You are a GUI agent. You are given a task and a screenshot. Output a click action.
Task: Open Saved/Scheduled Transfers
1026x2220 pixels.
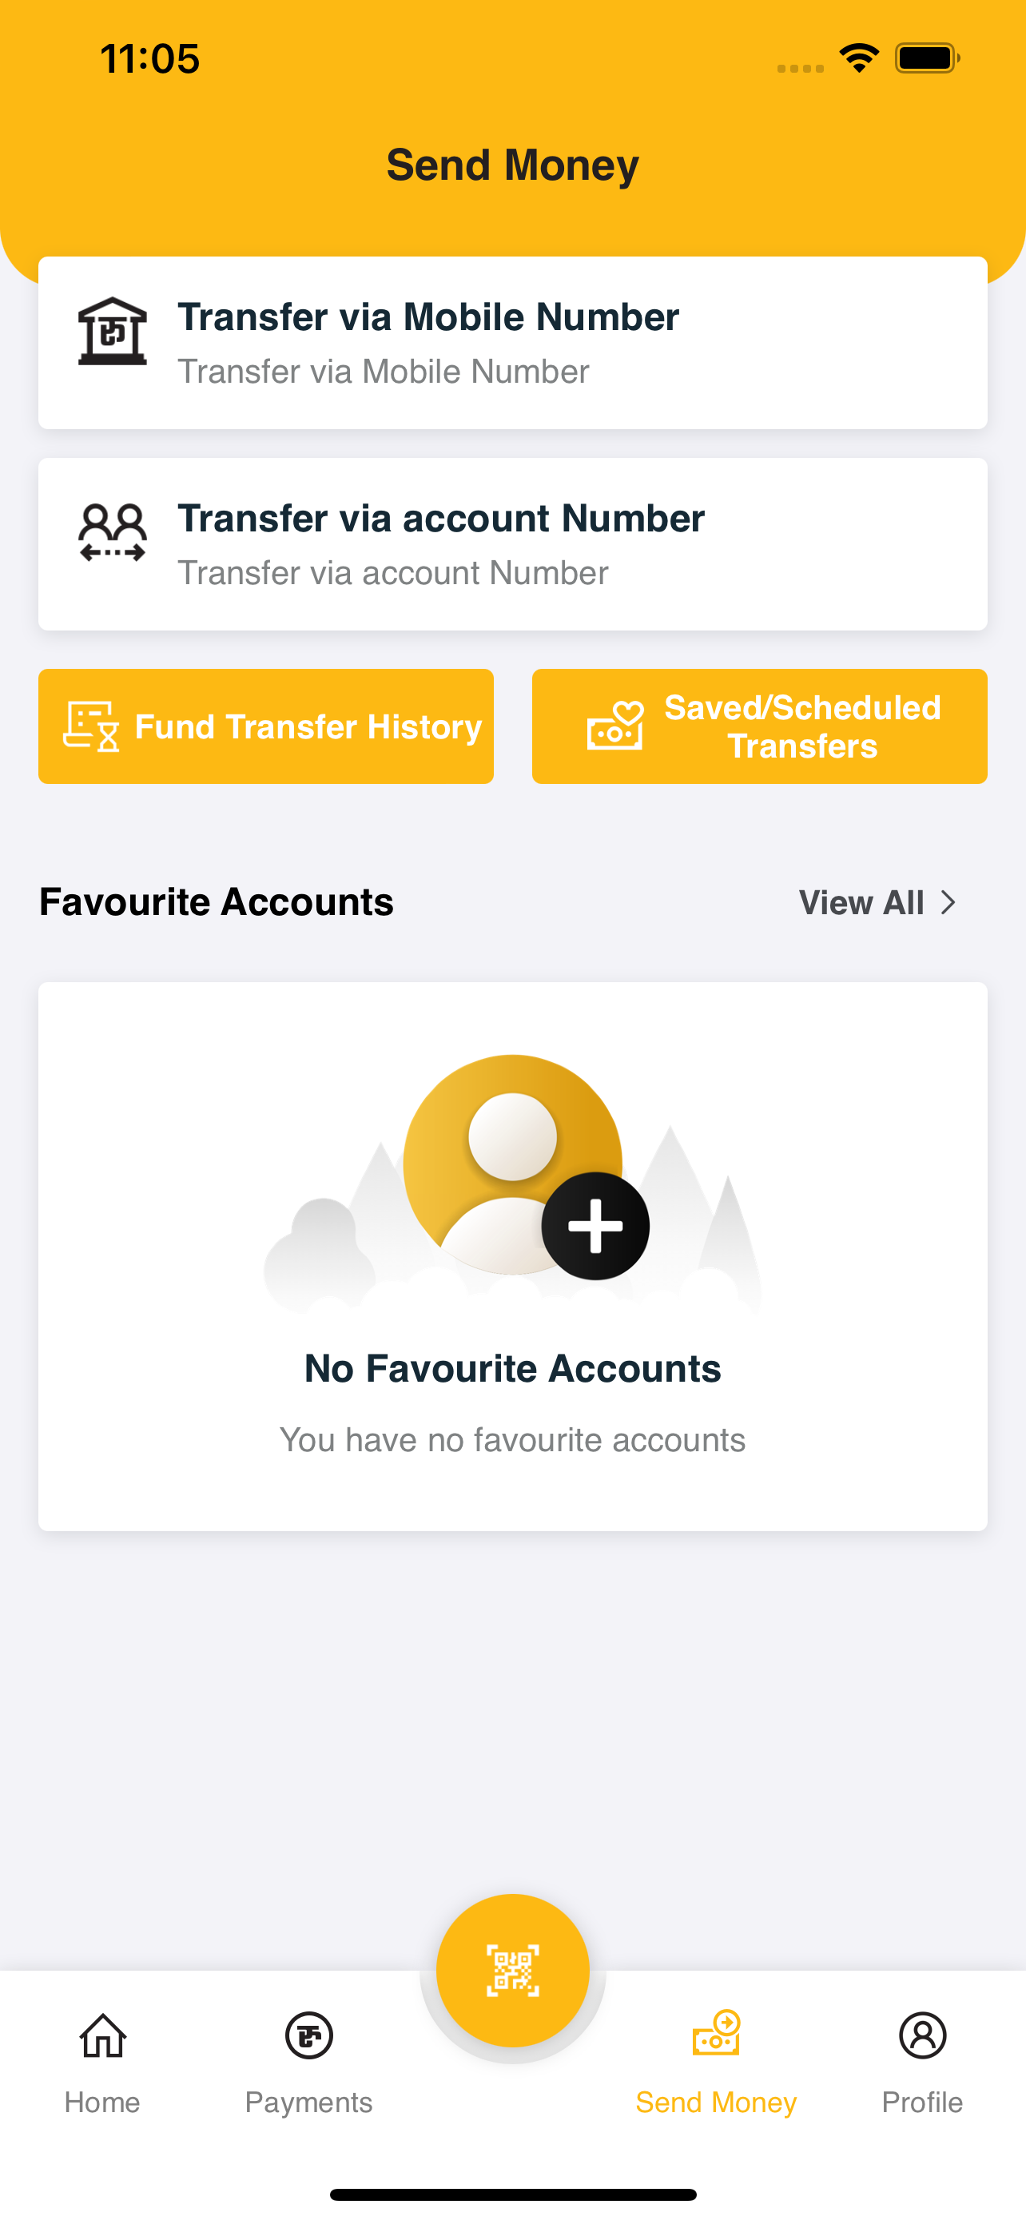pos(760,726)
